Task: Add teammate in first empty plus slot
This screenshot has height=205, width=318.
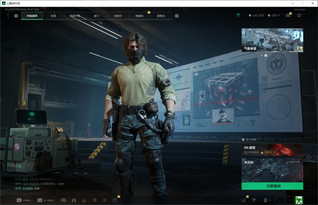Action: 280,200
